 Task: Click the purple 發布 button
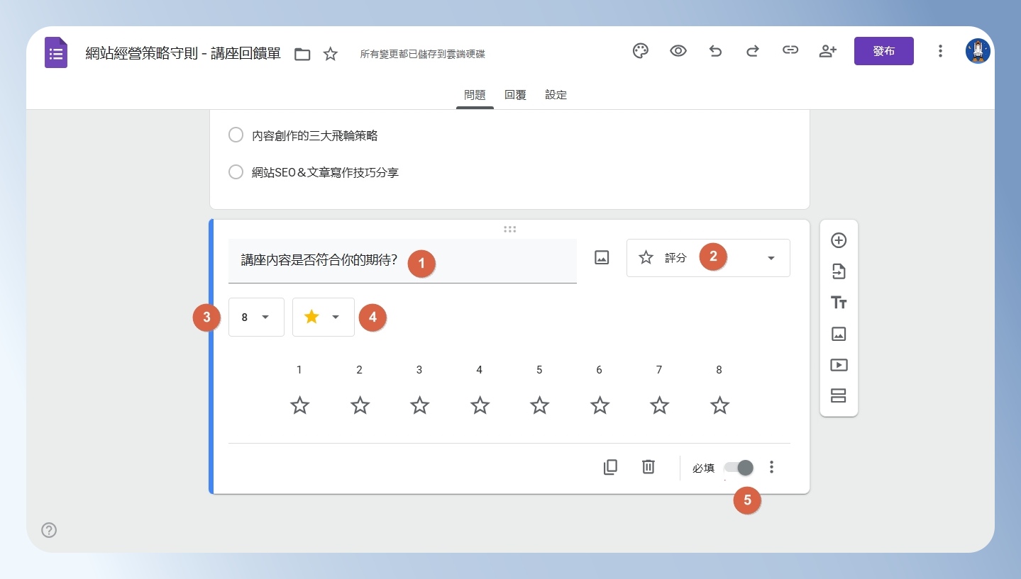coord(884,51)
